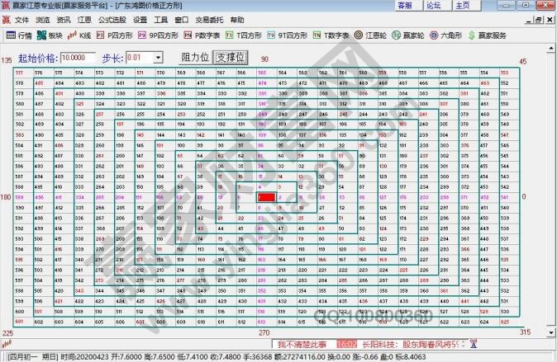Click the 支撑位 button
This screenshot has height=362, width=557.
[230, 58]
